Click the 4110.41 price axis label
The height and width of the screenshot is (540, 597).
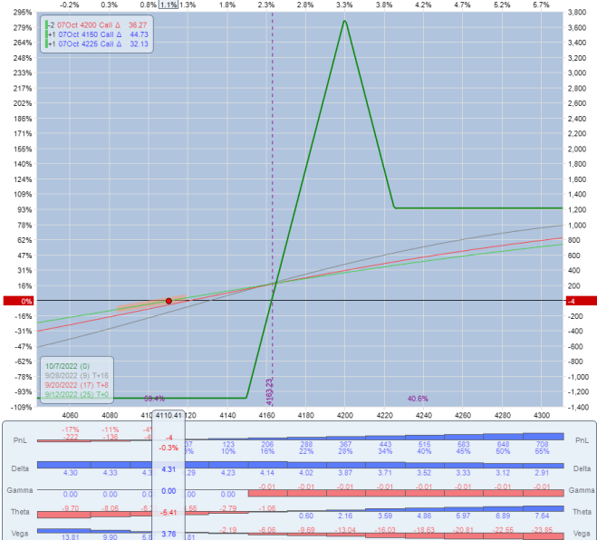coord(169,414)
